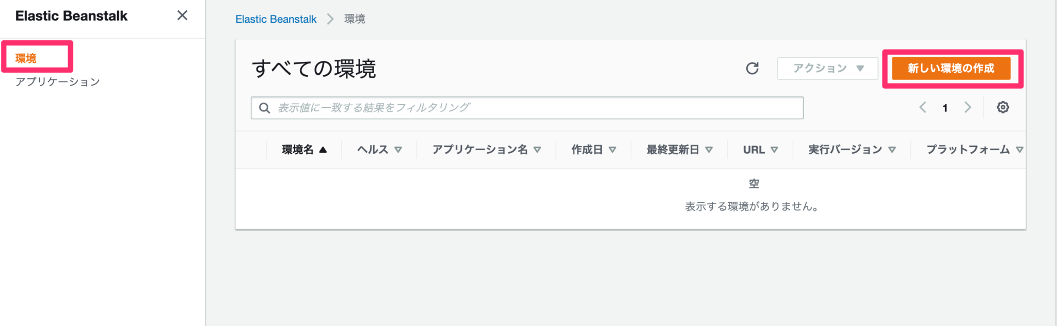The width and height of the screenshot is (1057, 326).
Task: Sort environments by 実行バージョン column
Action: pos(850,149)
